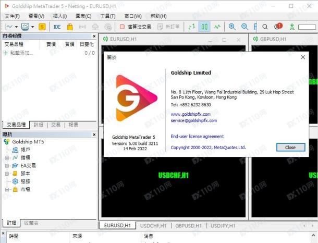Close the 市場報價 Market Watch panel
Viewport: 318px width, 243px height.
[x=94, y=36]
